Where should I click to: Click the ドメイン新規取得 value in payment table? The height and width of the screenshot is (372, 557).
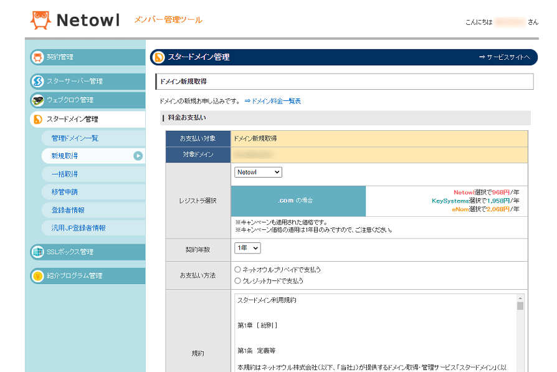(255, 138)
